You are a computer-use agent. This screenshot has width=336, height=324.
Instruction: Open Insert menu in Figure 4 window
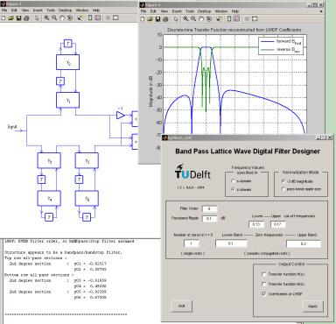(177, 11)
